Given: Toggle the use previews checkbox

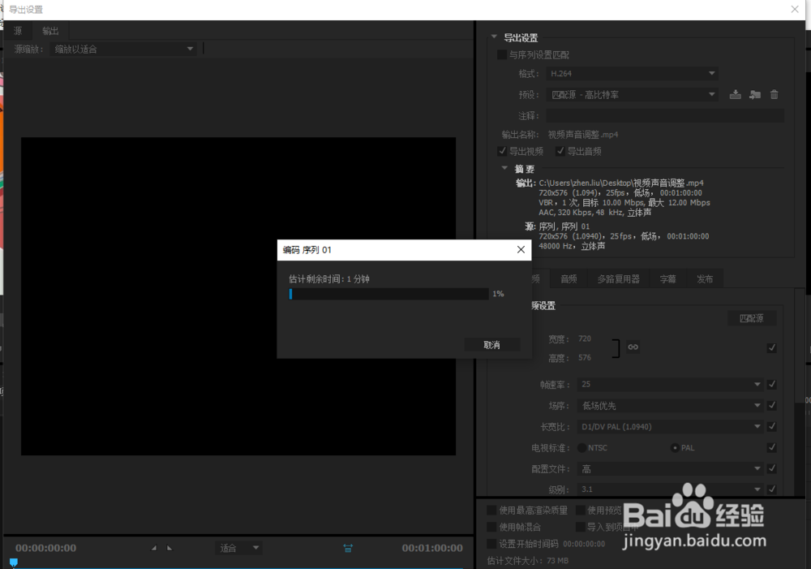Looking at the screenshot, I should [581, 511].
